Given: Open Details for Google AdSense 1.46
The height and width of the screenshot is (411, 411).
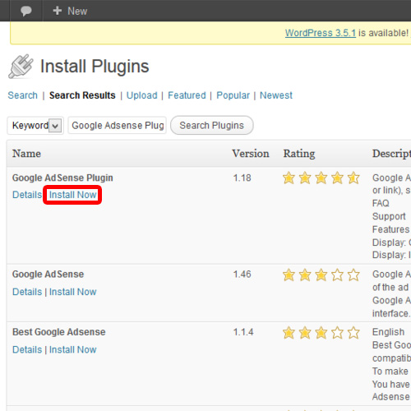Looking at the screenshot, I should point(27,292).
